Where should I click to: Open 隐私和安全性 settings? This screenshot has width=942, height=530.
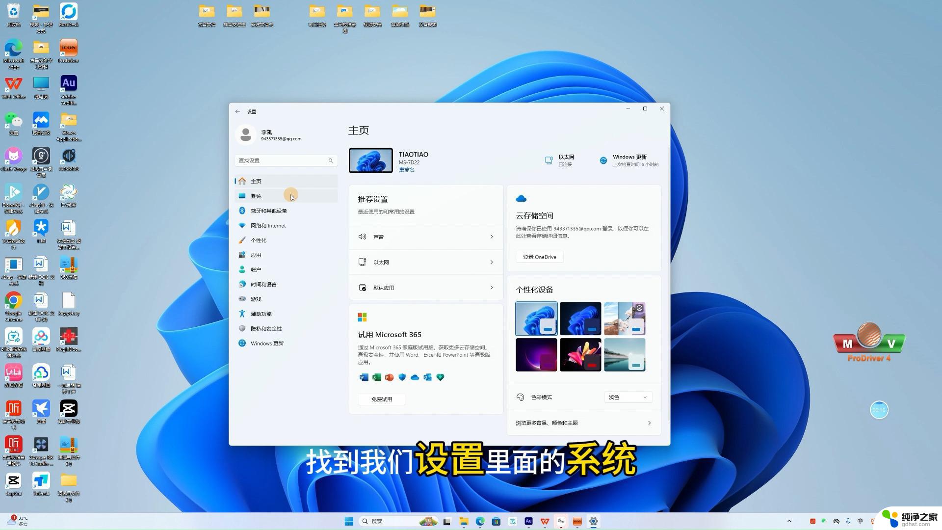(x=286, y=328)
